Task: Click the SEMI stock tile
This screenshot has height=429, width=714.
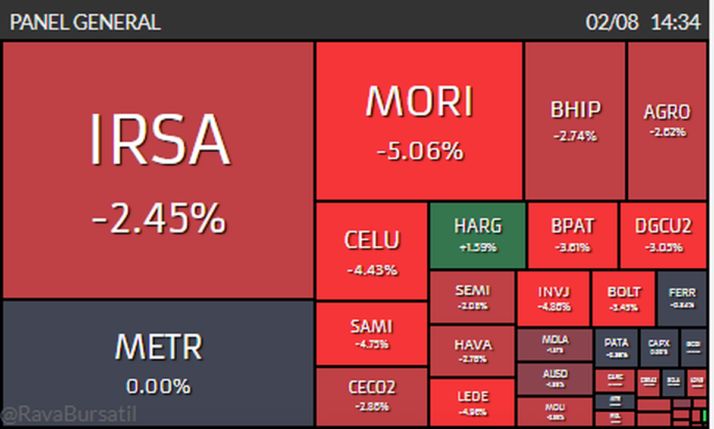Action: pyautogui.click(x=472, y=298)
